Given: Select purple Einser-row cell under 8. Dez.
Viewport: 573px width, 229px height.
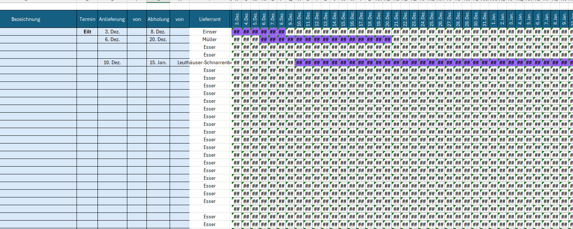Looking at the screenshot, I should pos(281,32).
